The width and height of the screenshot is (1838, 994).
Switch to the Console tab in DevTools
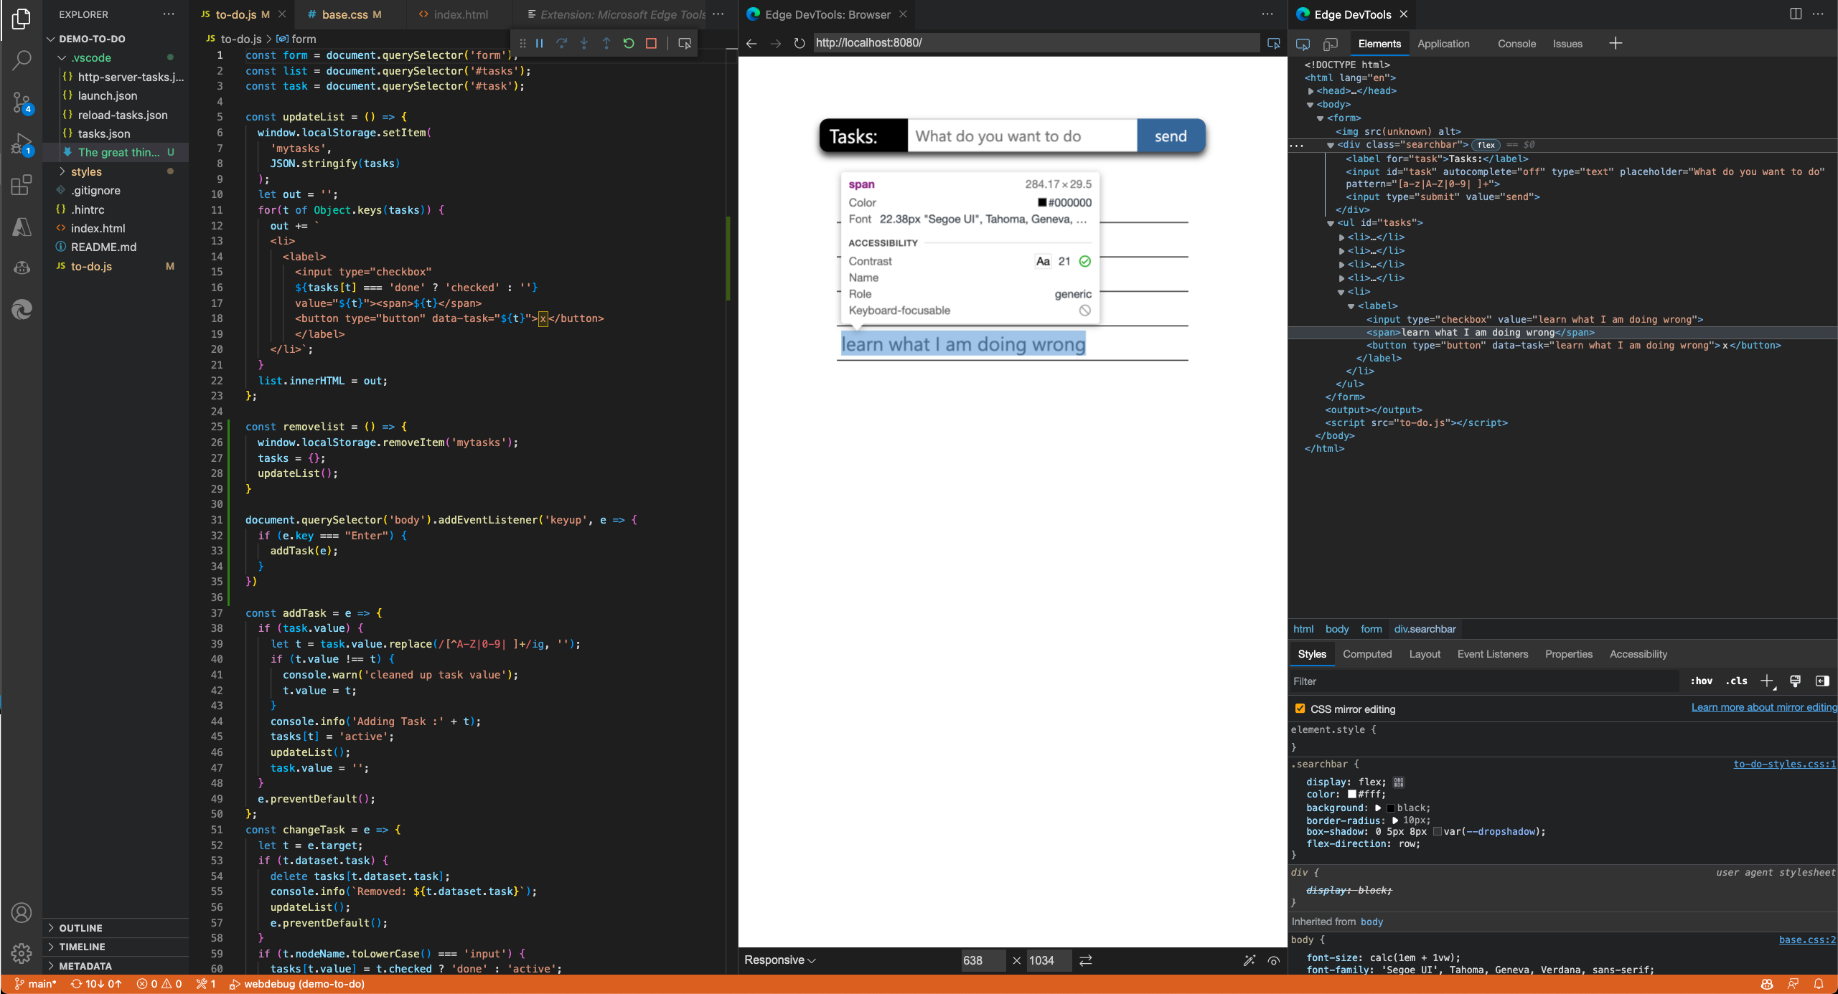point(1516,43)
